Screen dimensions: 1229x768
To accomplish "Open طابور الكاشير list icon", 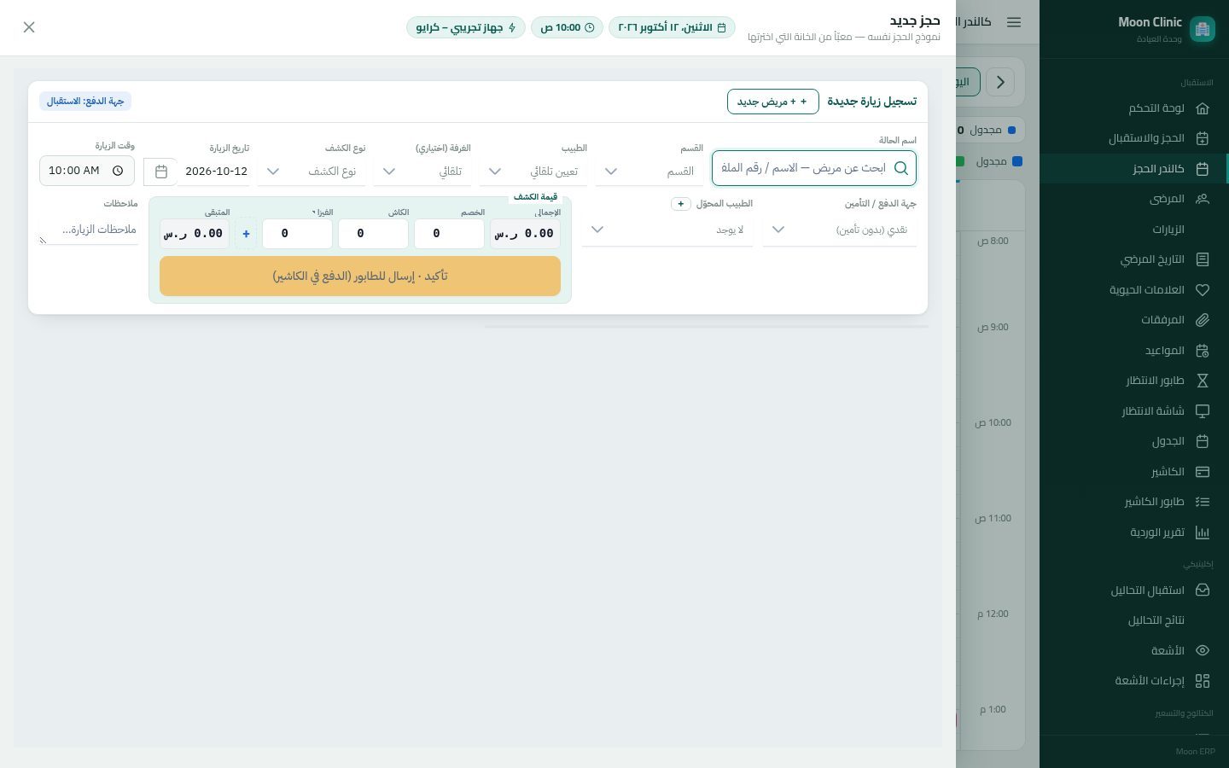I will pos(1203,502).
